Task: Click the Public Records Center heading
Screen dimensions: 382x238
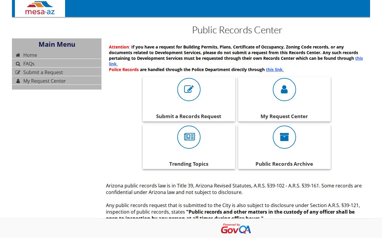Action: (237, 30)
